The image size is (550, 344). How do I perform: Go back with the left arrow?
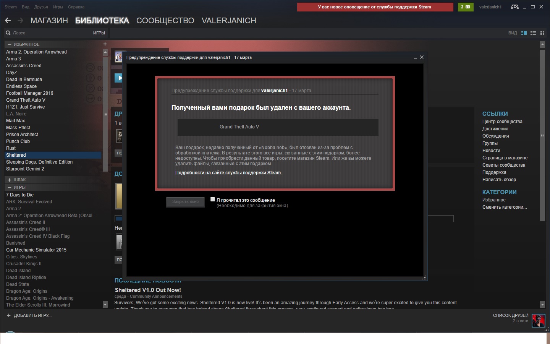tap(8, 21)
